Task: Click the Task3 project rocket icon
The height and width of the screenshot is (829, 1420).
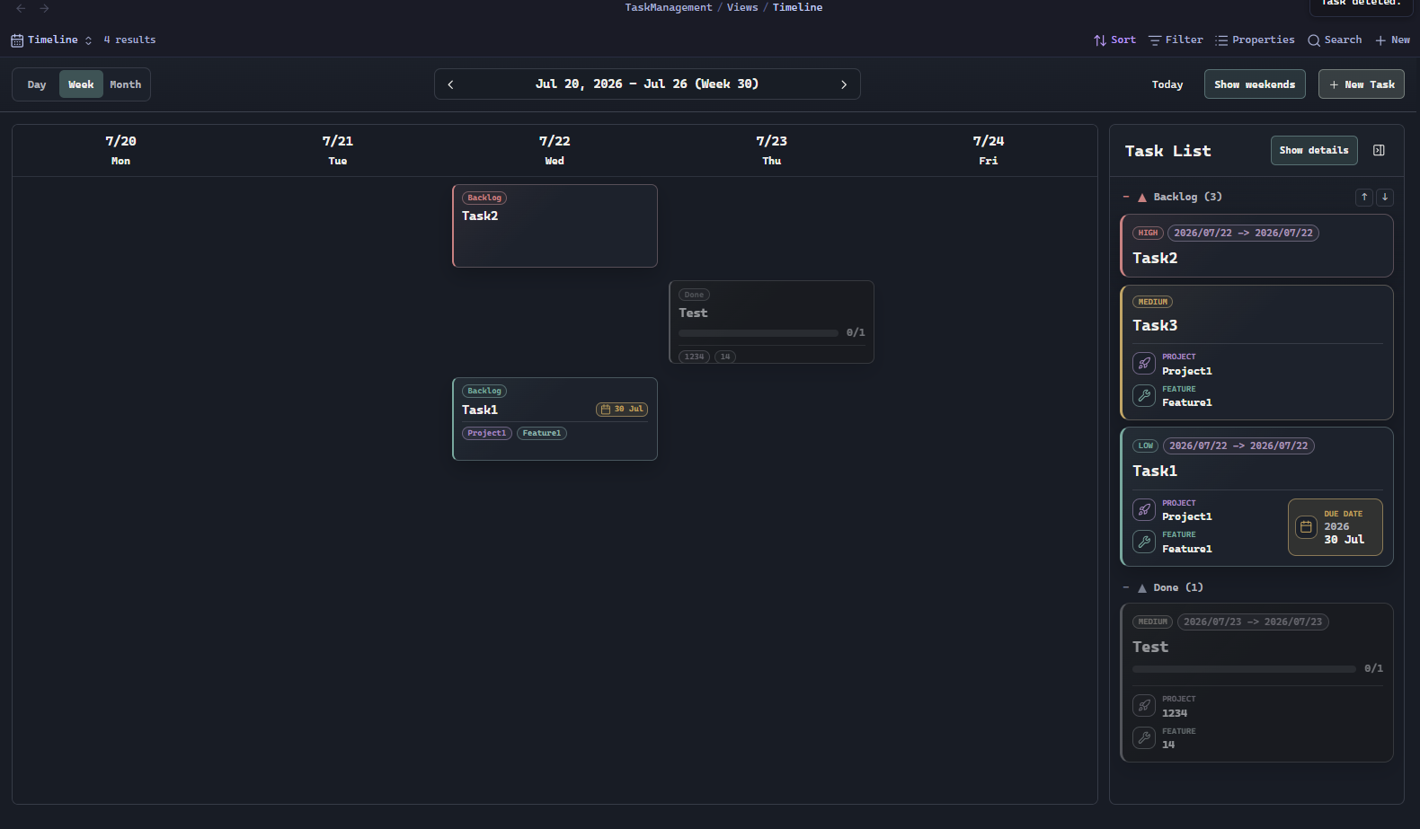Action: pos(1144,364)
